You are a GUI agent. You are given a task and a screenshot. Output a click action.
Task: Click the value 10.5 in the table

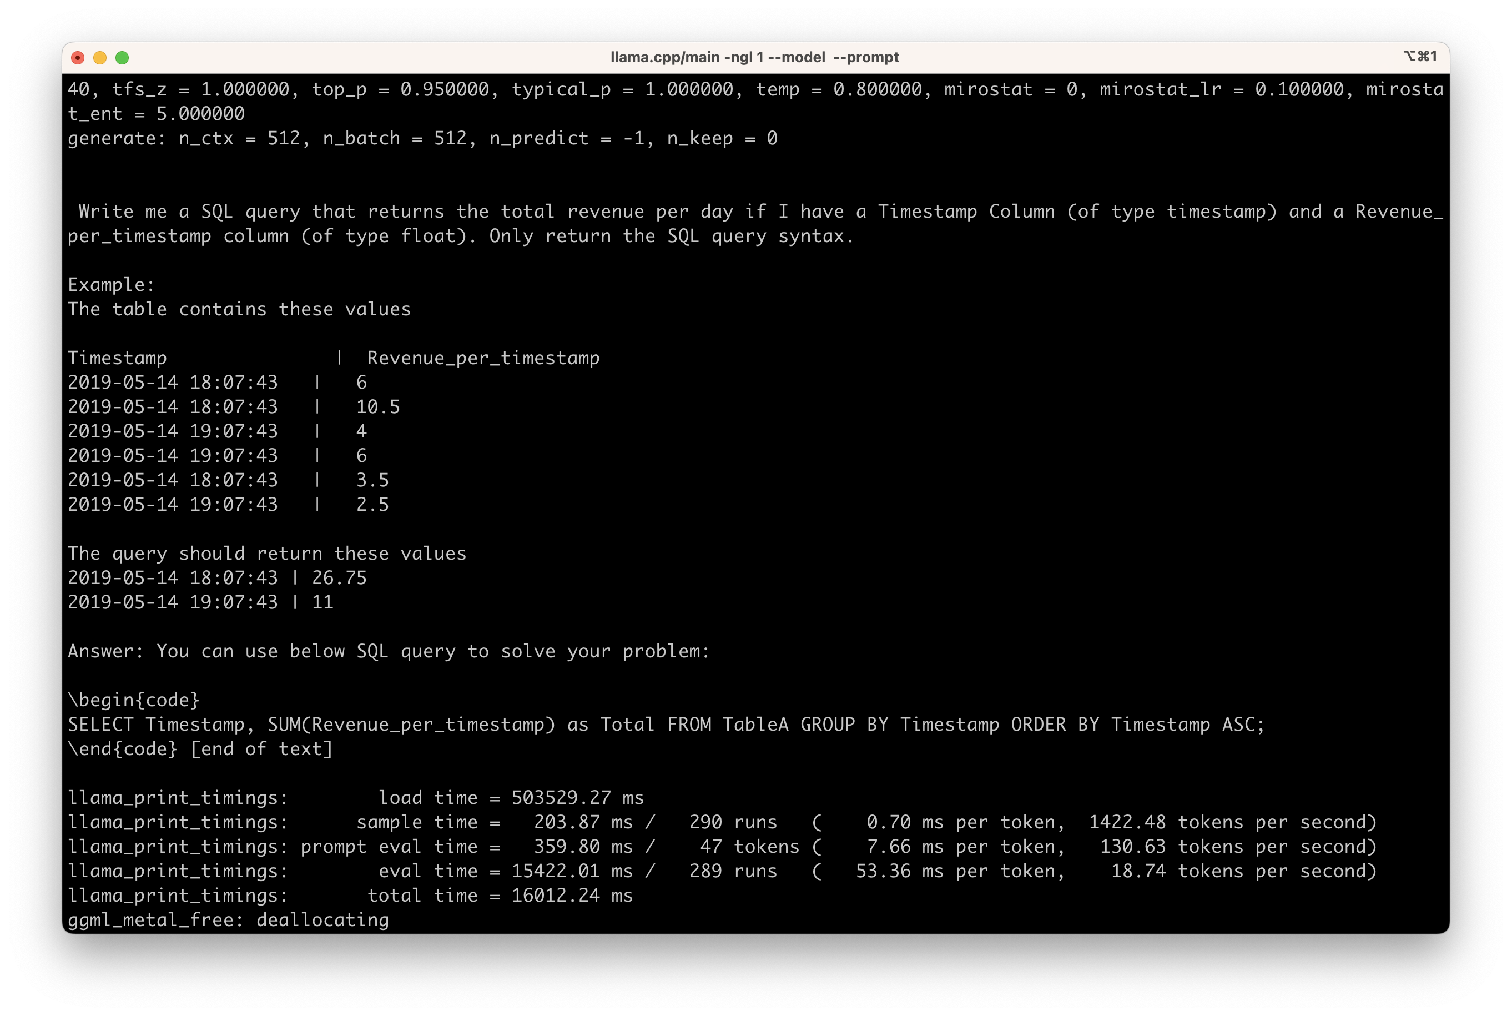pyautogui.click(x=377, y=407)
